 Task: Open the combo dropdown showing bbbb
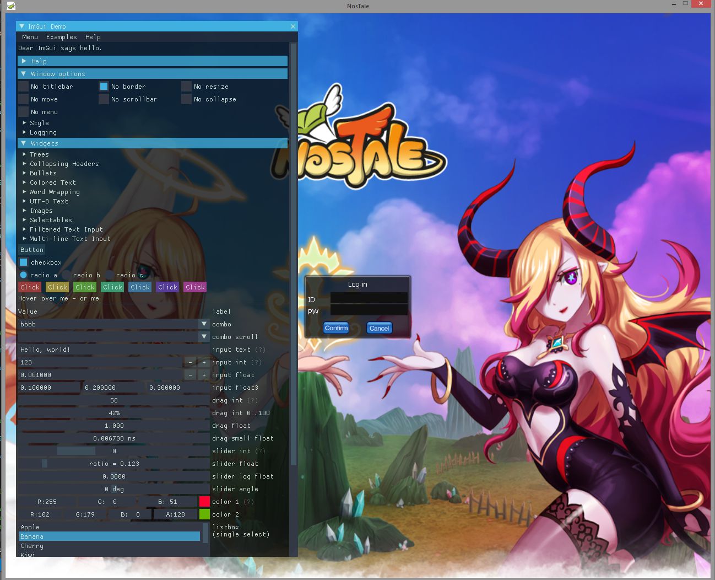coord(114,324)
